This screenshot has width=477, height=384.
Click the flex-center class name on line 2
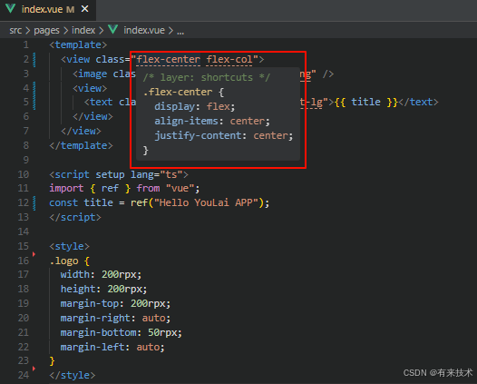click(169, 59)
